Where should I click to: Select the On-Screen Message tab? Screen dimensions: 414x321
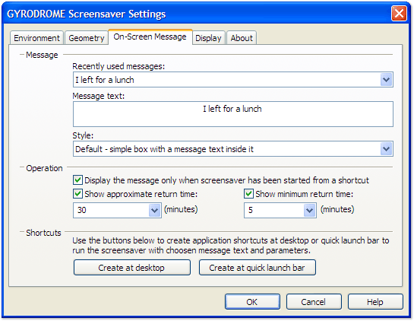tap(150, 37)
